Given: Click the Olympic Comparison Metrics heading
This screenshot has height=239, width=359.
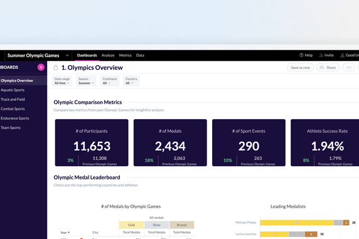Looking at the screenshot, I should 88,102.
